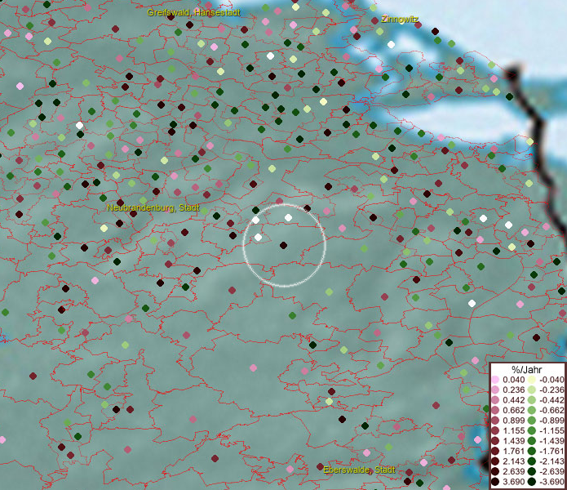
Task: Click the legend value 0.899
Action: pos(514,421)
